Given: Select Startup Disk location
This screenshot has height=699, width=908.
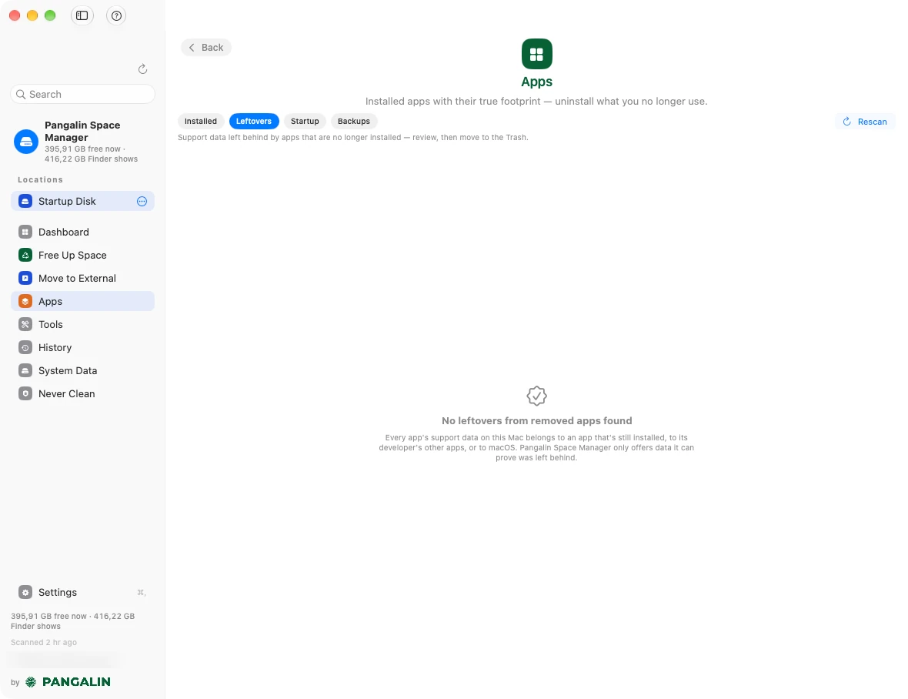Looking at the screenshot, I should (83, 201).
